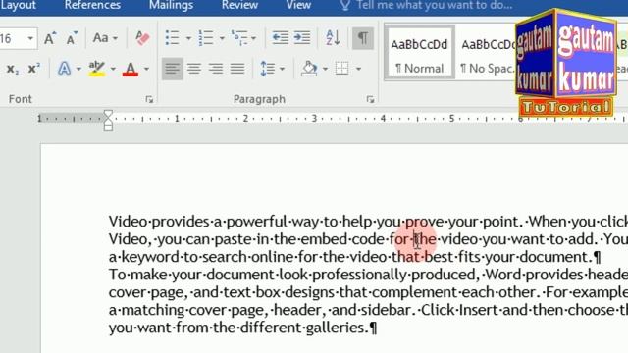Open the Change Case dropdown

(105, 38)
